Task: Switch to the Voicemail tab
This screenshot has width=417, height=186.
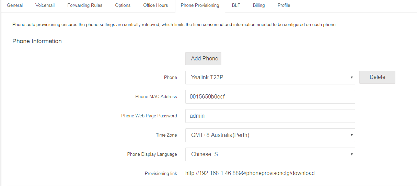Action: tap(45, 5)
